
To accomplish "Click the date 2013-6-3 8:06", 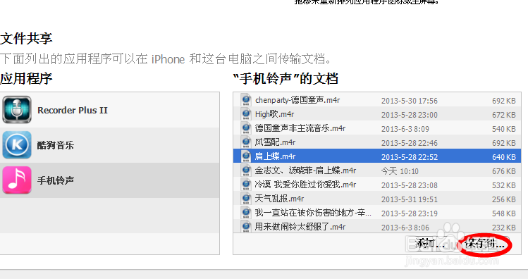I will 405,228.
